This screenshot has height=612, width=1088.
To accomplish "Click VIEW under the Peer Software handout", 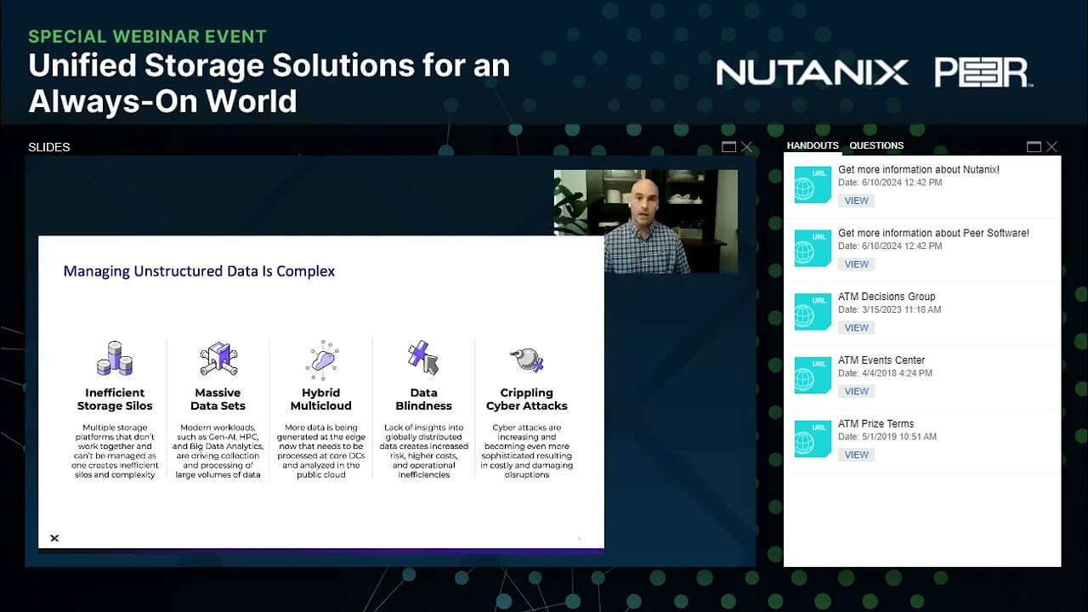I will click(x=856, y=263).
